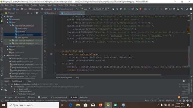This screenshot has width=193, height=108.
Task: Toggle the Device File Explorer side panel
Action: (191, 84)
